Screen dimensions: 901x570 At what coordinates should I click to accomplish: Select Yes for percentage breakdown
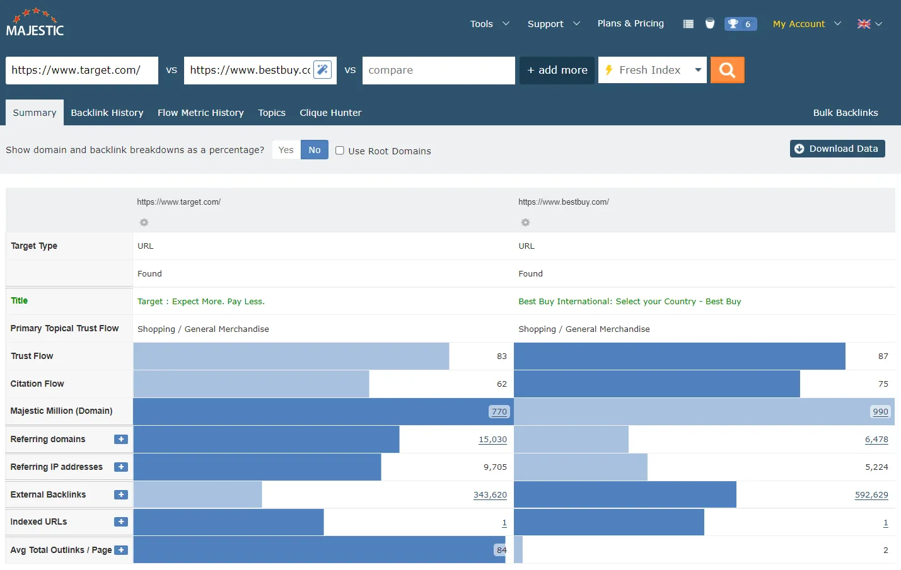[286, 150]
